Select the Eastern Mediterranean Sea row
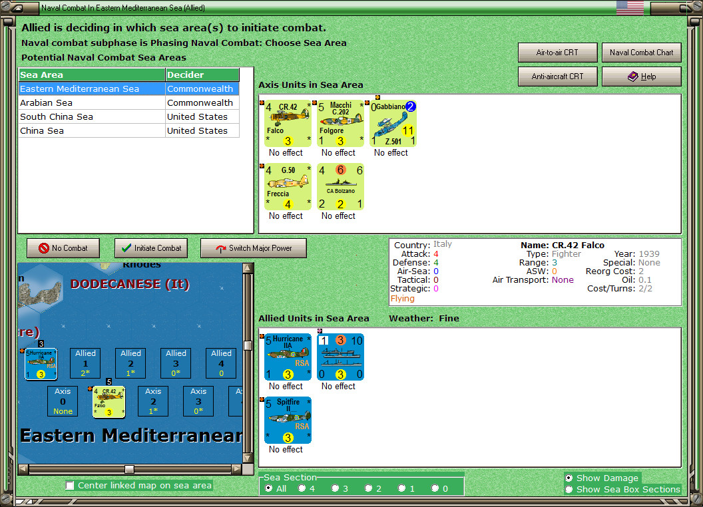Viewport: 703px width, 507px height. pos(128,88)
